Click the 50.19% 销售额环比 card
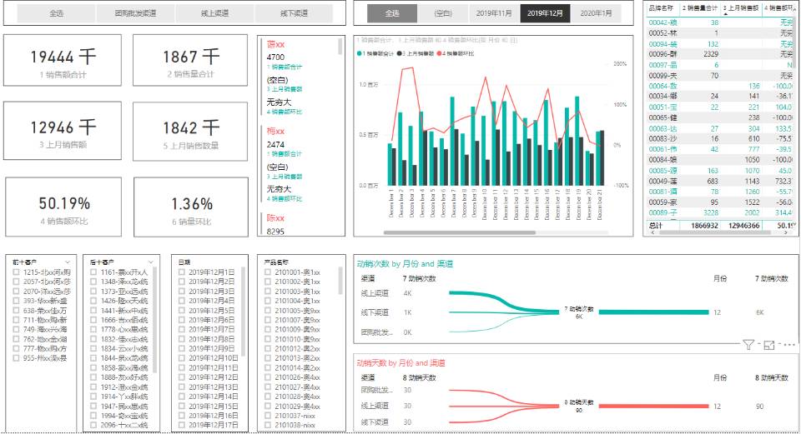Screen dimensions: 801x434 pos(64,207)
